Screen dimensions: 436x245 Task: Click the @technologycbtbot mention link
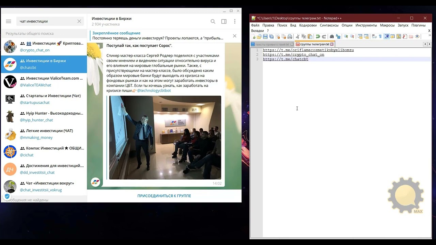154,91
